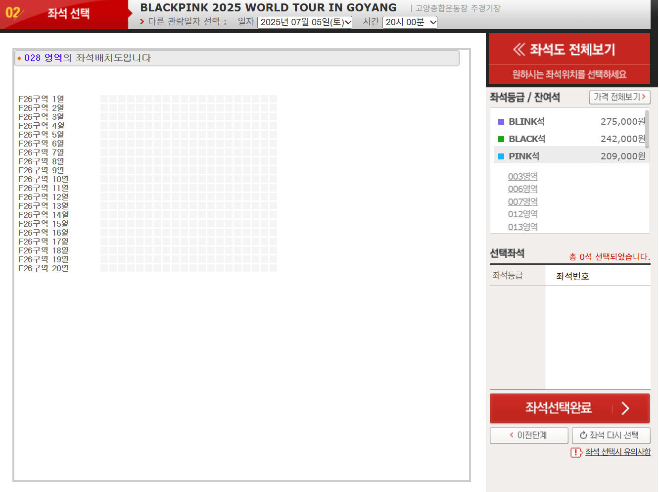Click the F26구역 1열 row label

pos(41,99)
